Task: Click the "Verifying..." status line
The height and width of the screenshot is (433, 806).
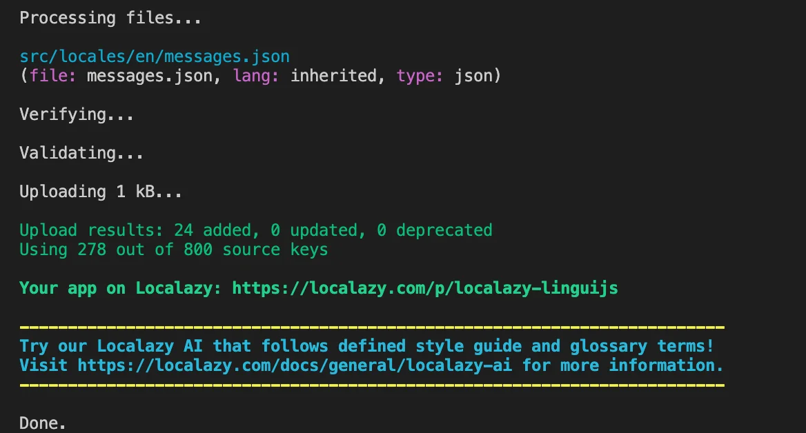Action: point(77,114)
